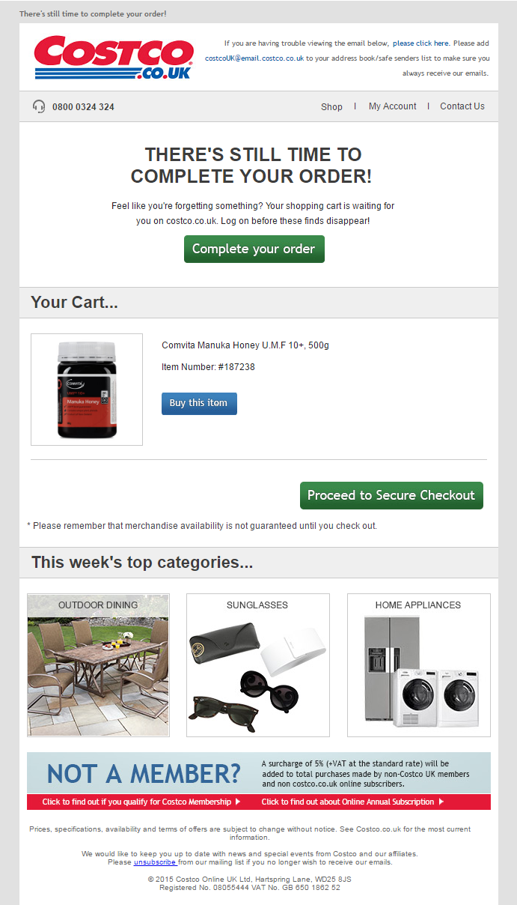The width and height of the screenshot is (517, 905).
Task: Click the Complete your order button
Action: [254, 249]
